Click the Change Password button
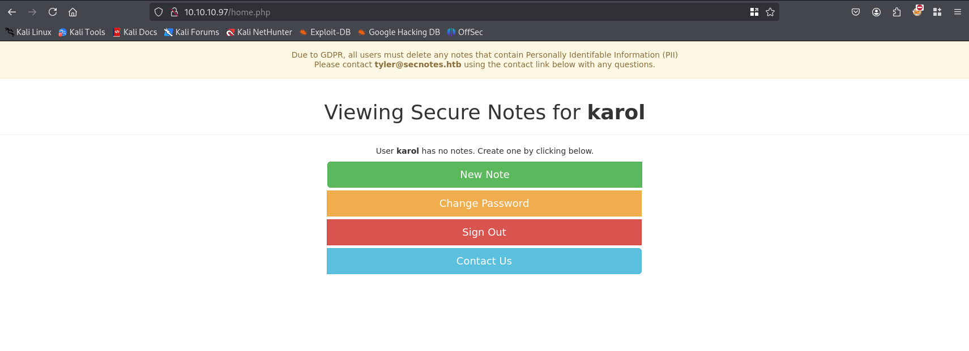 pos(484,203)
